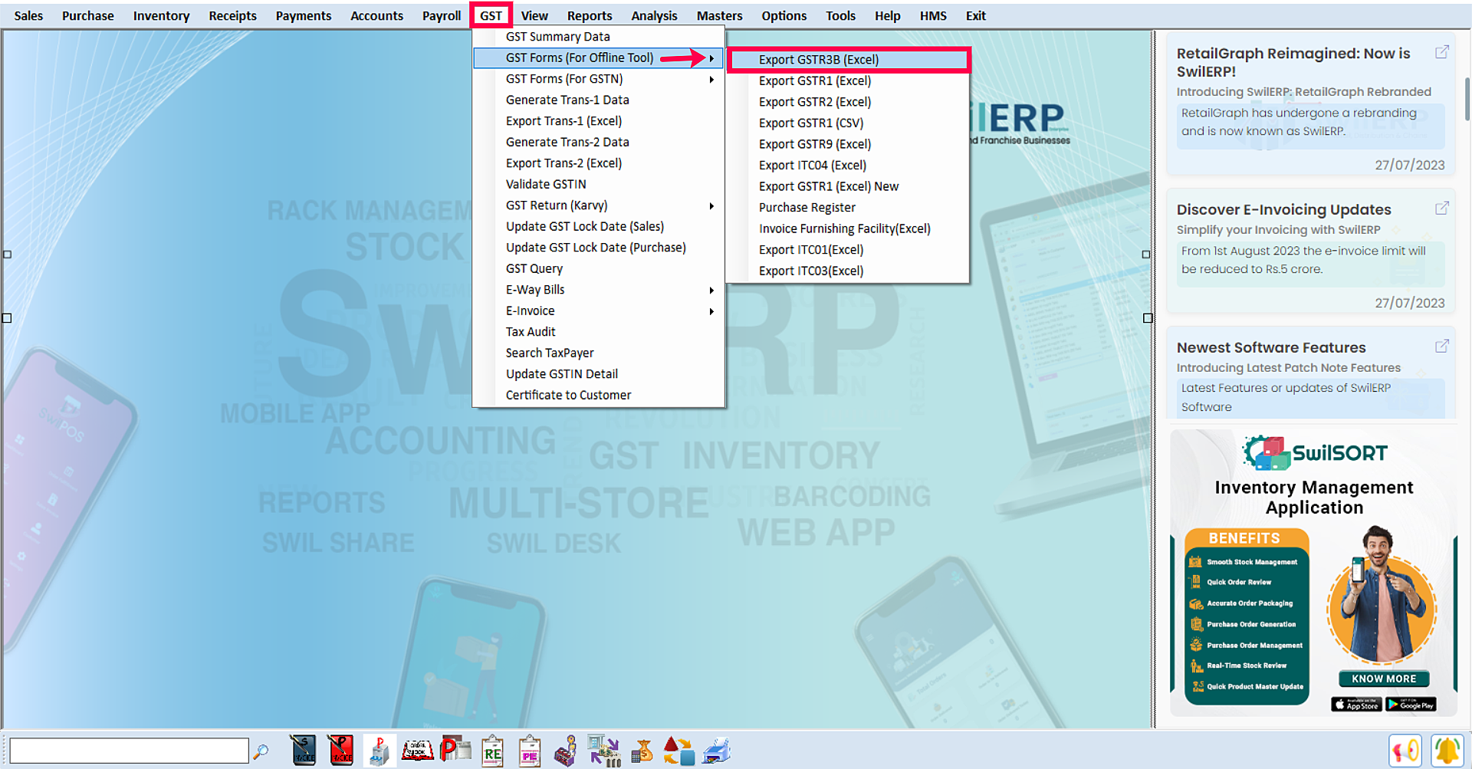Click the Google Play badge
The height and width of the screenshot is (769, 1472).
[x=1411, y=705]
